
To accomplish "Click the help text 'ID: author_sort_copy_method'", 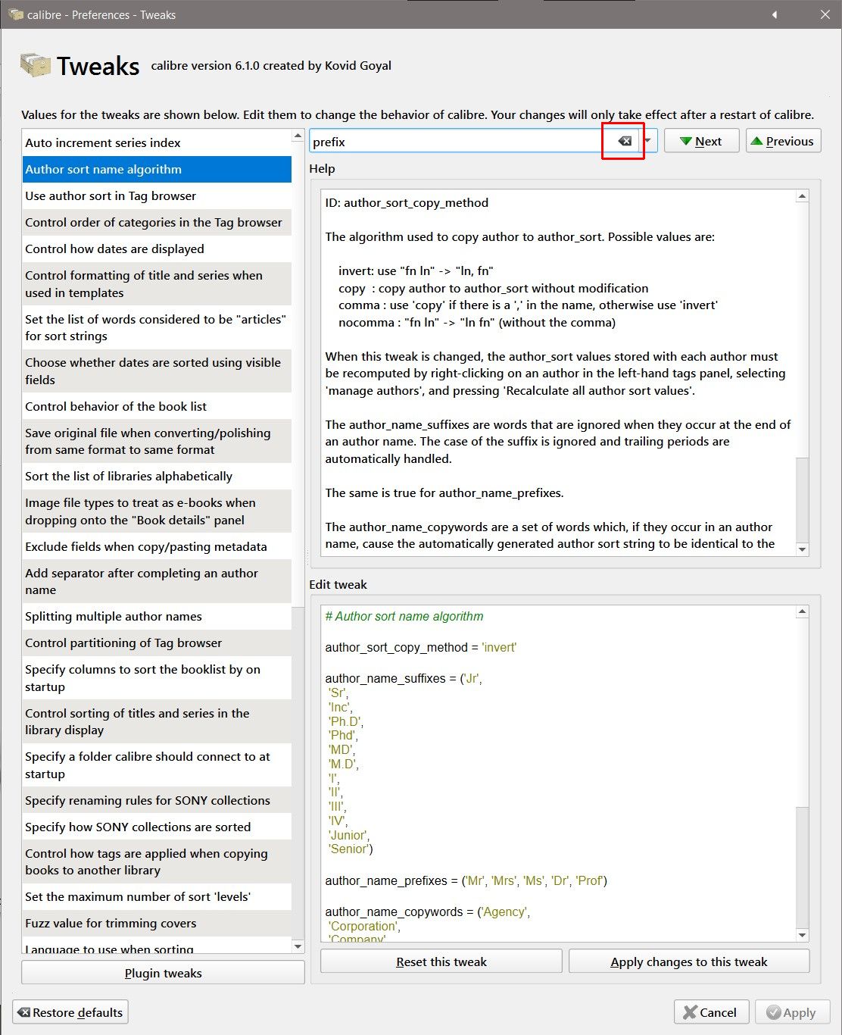I will click(407, 202).
